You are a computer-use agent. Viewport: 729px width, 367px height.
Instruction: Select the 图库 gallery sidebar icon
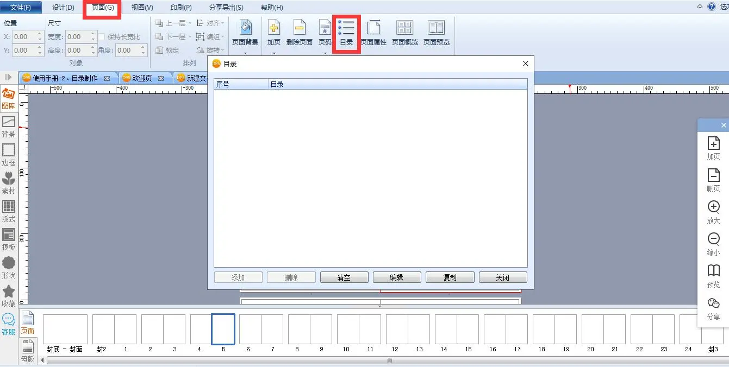coord(8,99)
